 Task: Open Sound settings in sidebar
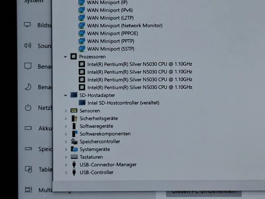pyautogui.click(x=37, y=46)
